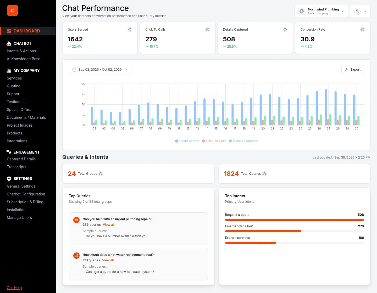
Task: Click the Explore services progress bar
Action: point(295,243)
